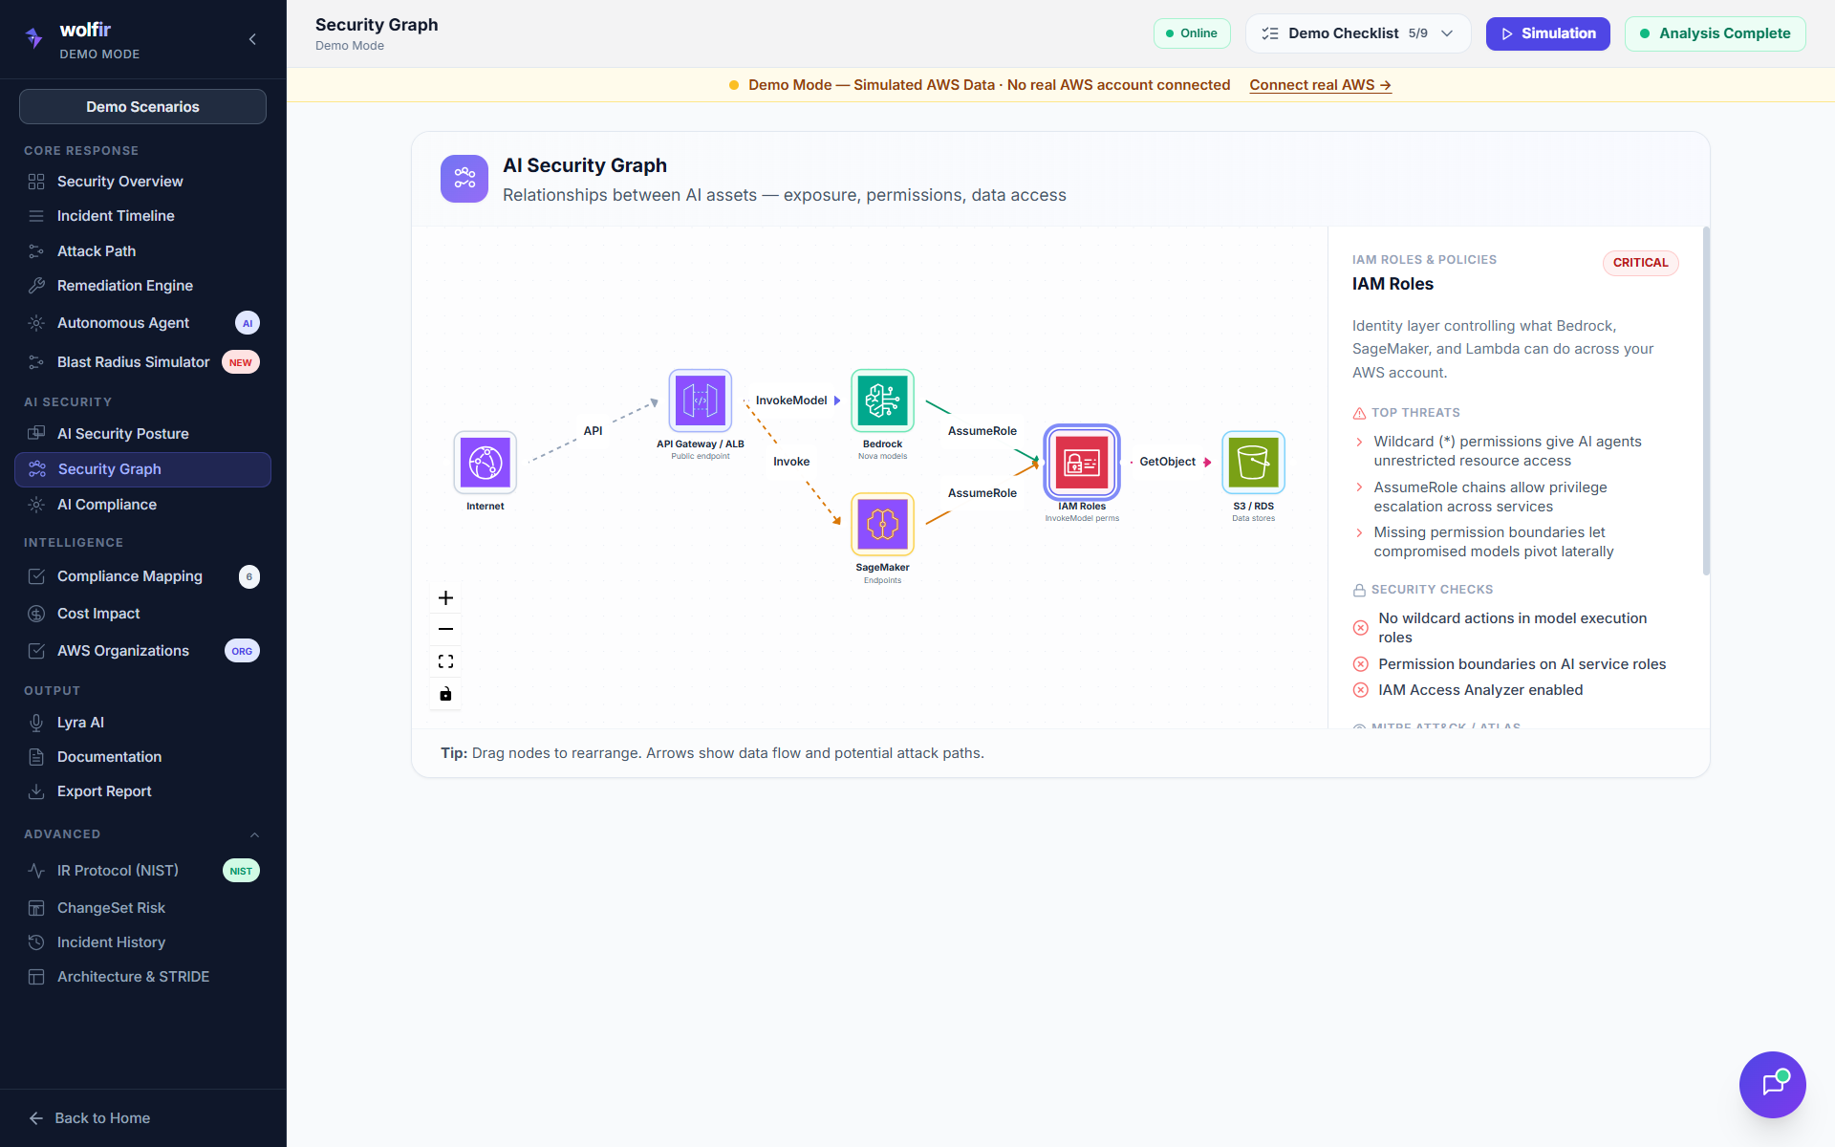
Task: Zoom out with the minus control
Action: pyautogui.click(x=445, y=629)
